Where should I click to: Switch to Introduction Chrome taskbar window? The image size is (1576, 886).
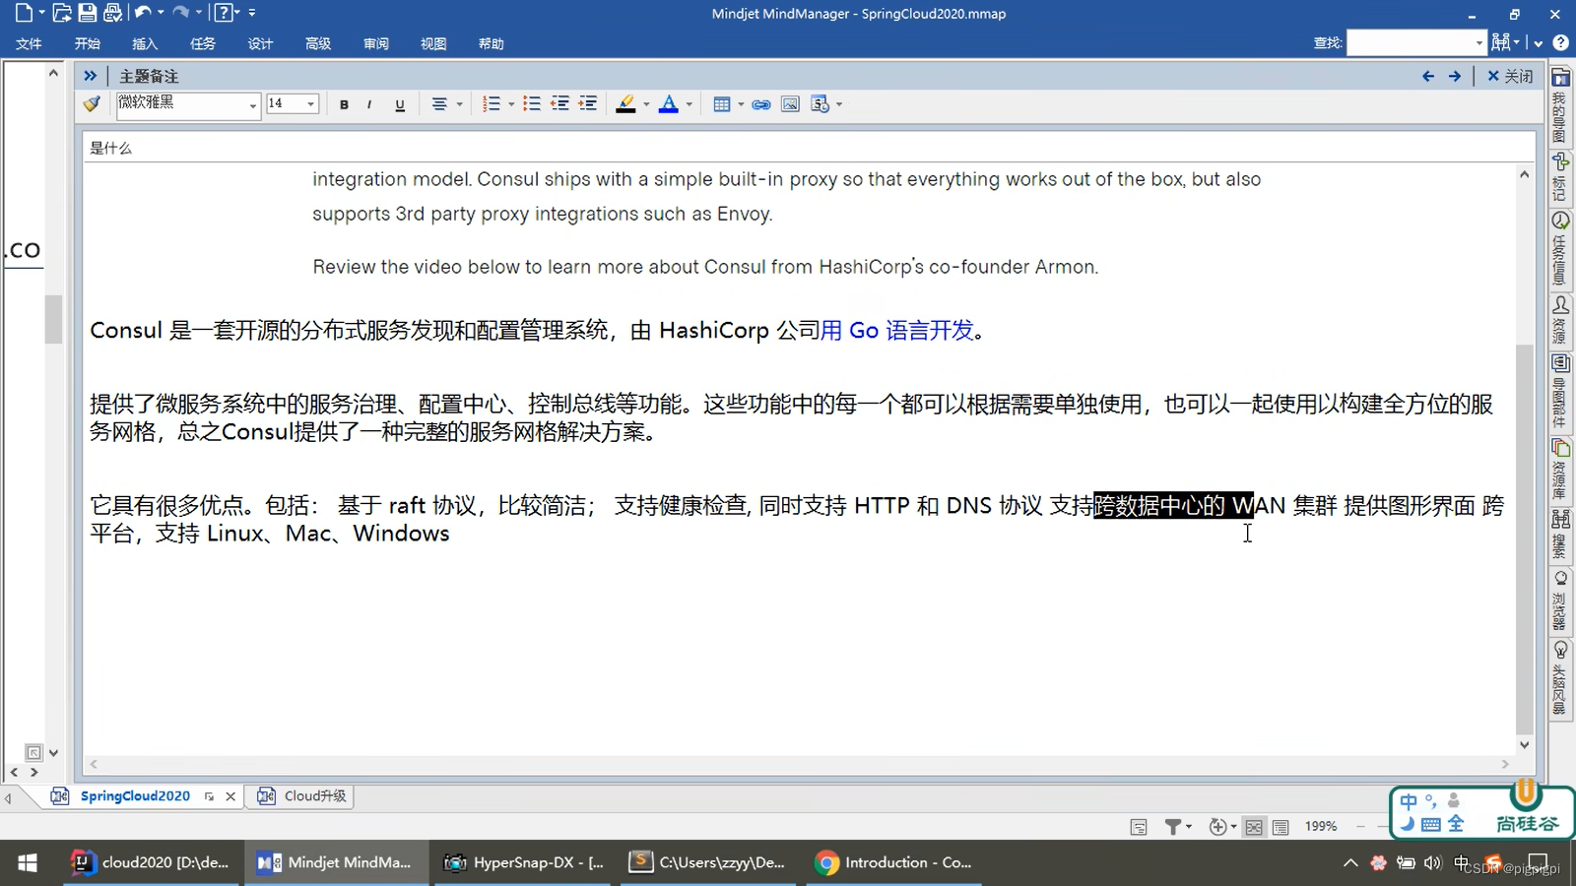[x=893, y=862]
